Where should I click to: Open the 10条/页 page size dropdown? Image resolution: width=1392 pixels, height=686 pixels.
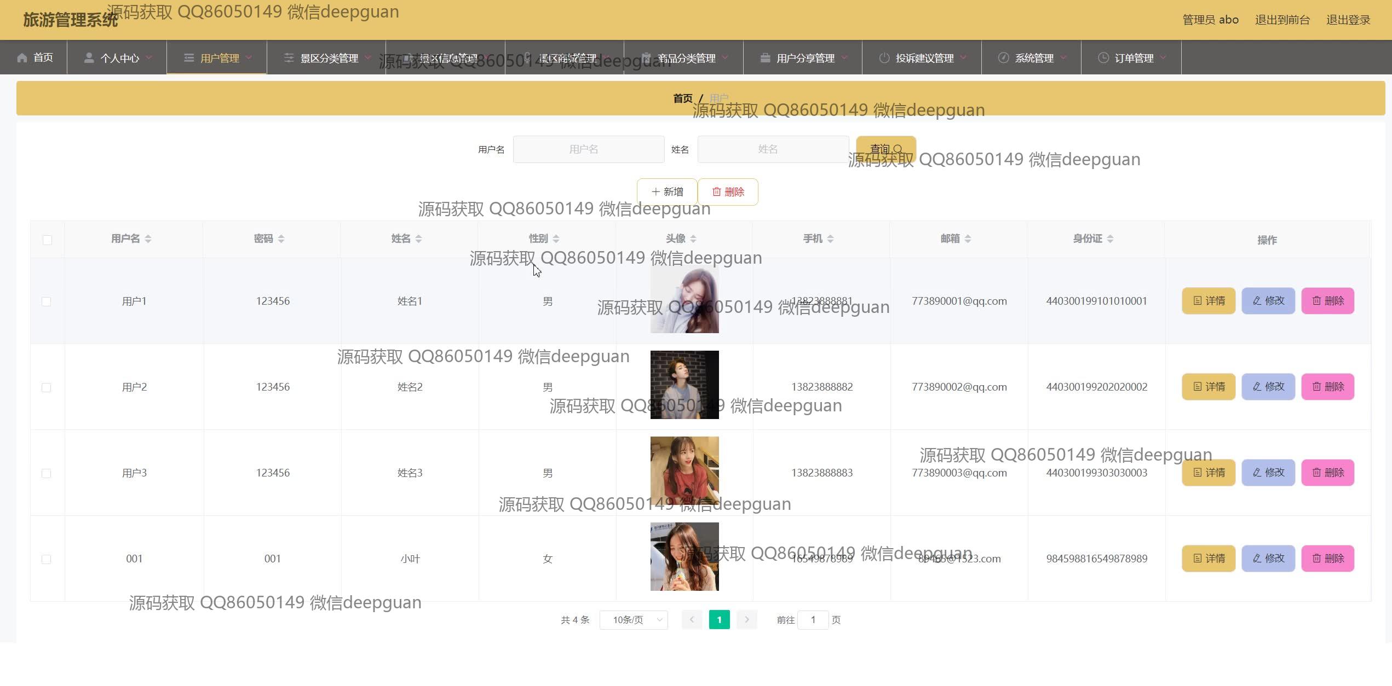click(634, 620)
